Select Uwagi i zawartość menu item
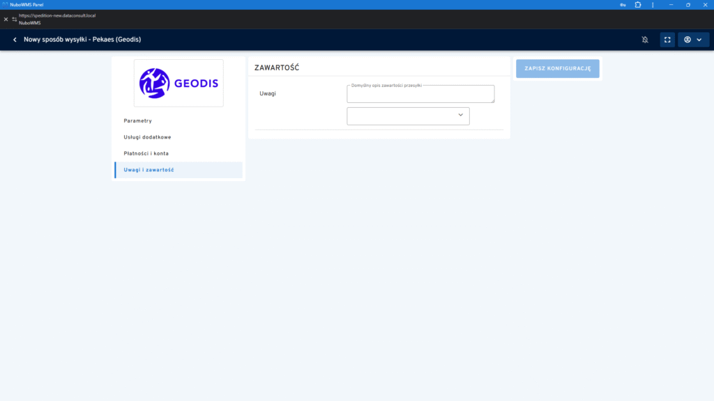 coord(149,170)
